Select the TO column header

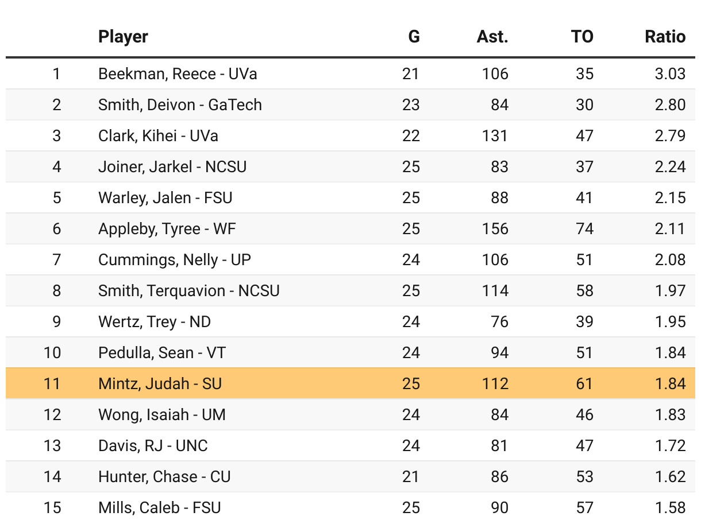pos(581,37)
